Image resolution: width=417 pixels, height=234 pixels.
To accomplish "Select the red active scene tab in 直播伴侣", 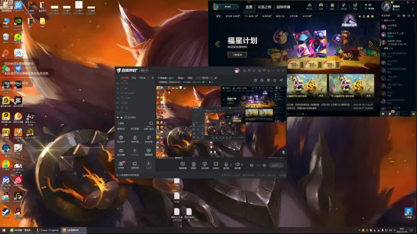I will tap(125, 78).
